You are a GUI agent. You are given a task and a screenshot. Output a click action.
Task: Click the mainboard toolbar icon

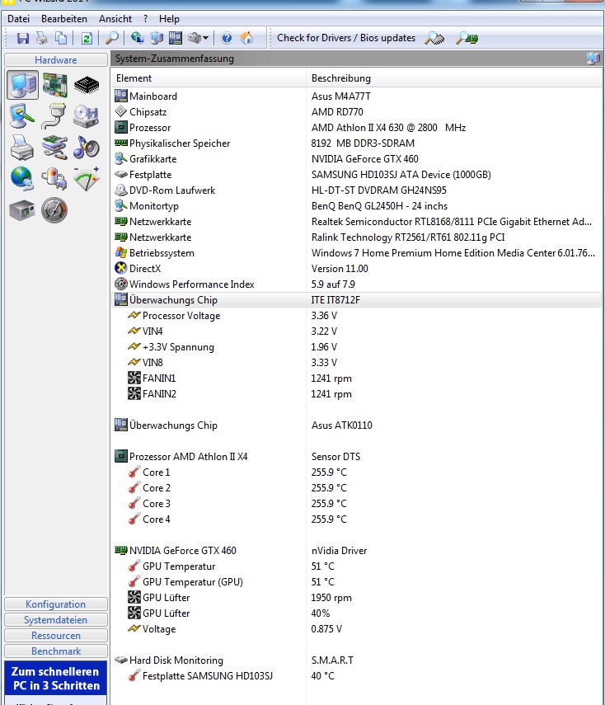click(x=176, y=38)
